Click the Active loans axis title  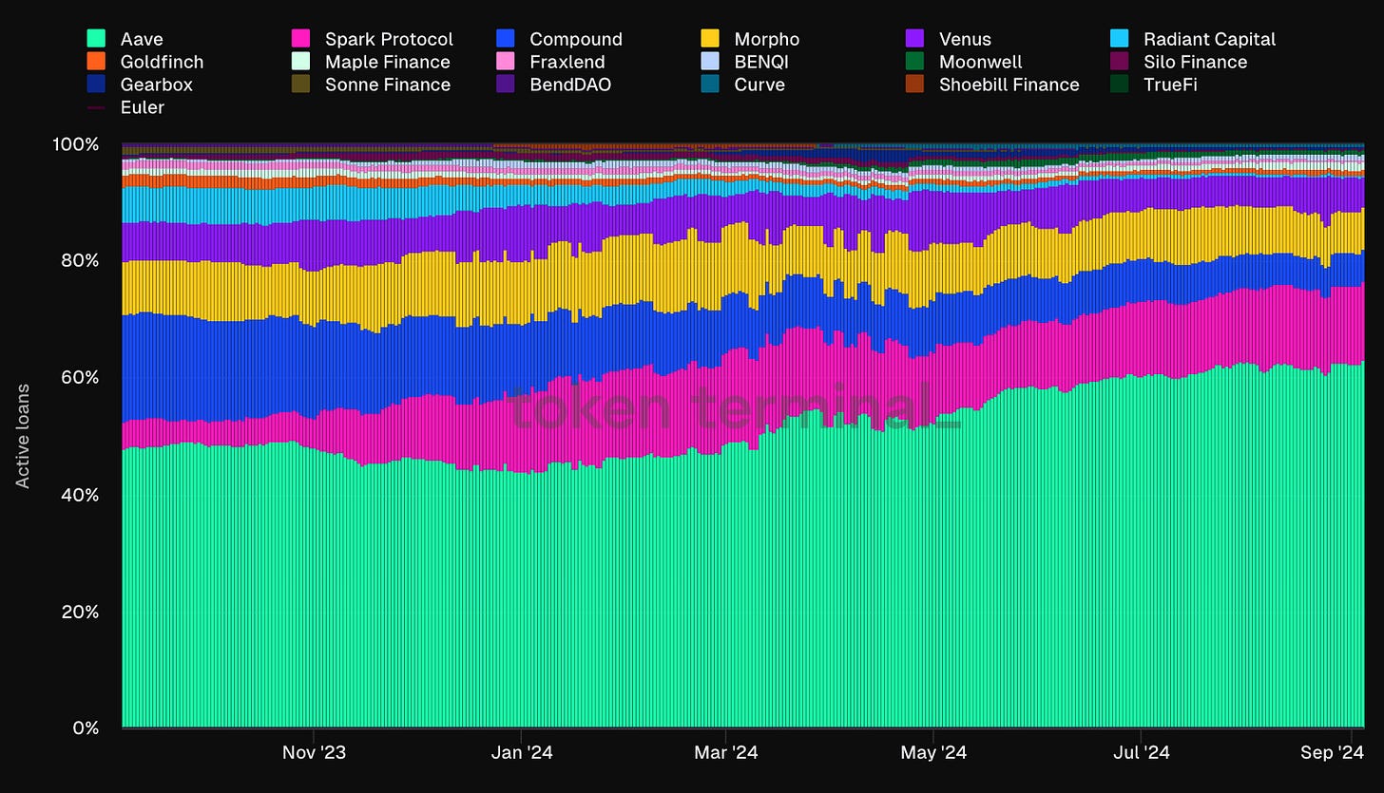point(23,436)
